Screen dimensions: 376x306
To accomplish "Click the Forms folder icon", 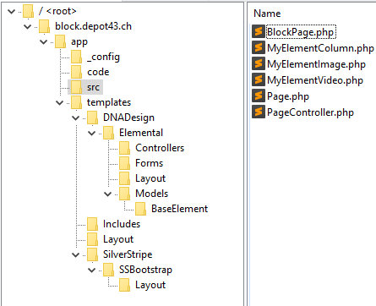I will (125, 163).
